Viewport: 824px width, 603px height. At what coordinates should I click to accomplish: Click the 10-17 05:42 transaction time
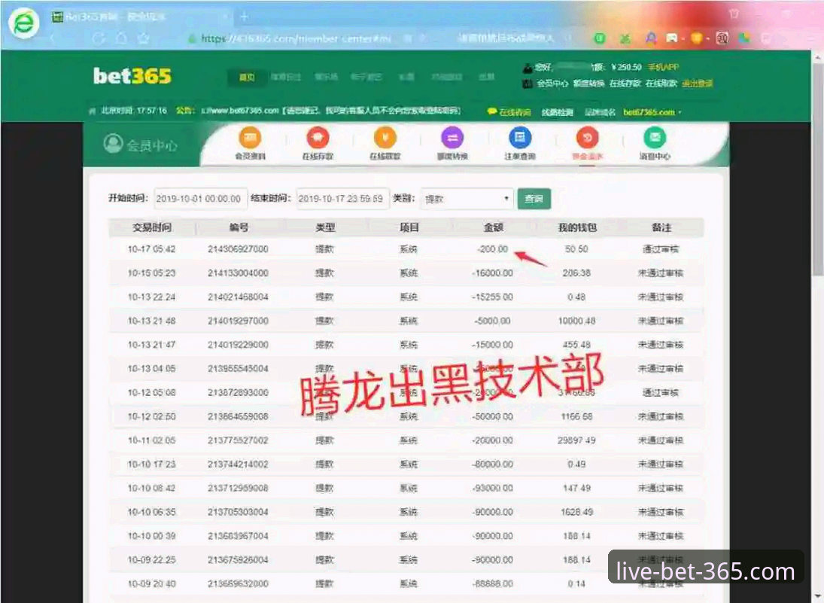(x=152, y=249)
